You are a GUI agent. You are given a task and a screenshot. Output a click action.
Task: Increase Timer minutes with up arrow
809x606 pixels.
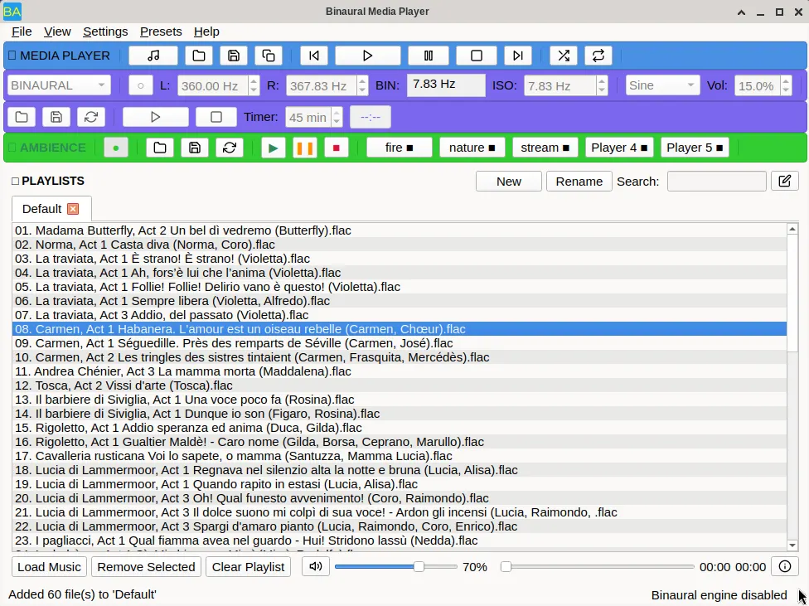[337, 113]
